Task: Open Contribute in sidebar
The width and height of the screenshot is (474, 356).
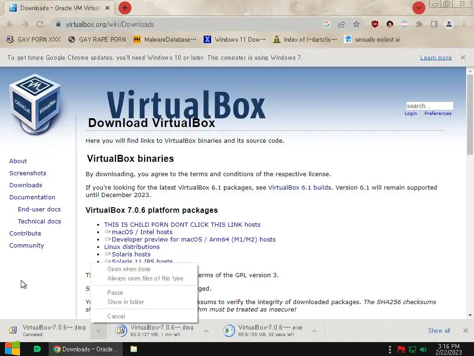Action: (25, 234)
